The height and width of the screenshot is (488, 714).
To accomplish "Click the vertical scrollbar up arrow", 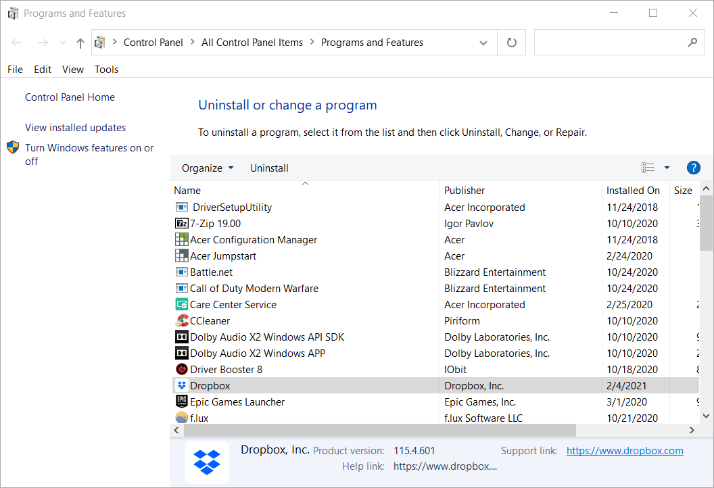I will pyautogui.click(x=707, y=188).
